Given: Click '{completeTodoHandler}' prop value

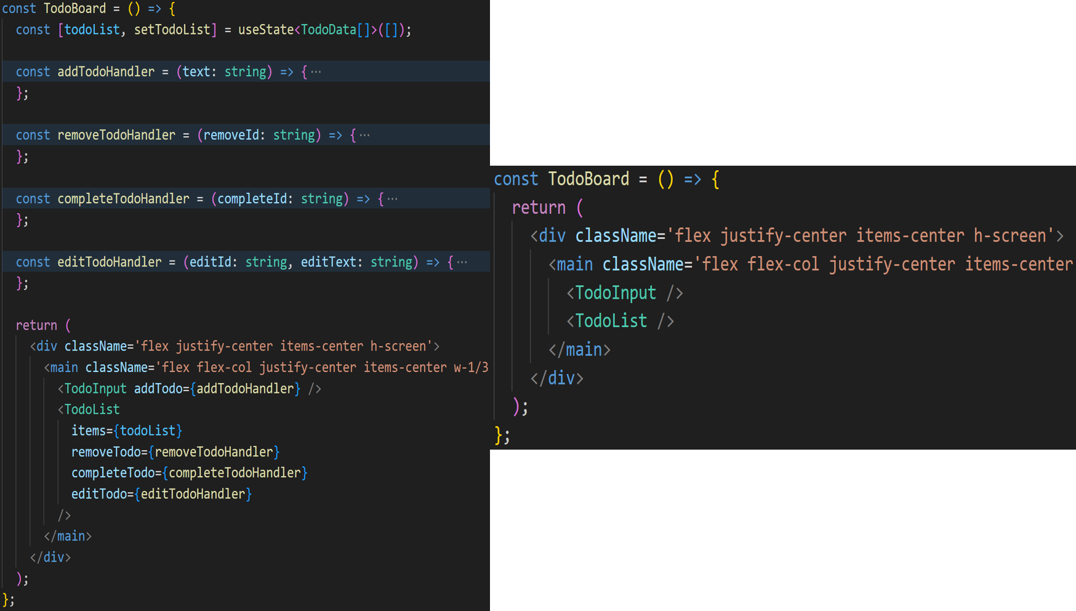Looking at the screenshot, I should pyautogui.click(x=235, y=473).
